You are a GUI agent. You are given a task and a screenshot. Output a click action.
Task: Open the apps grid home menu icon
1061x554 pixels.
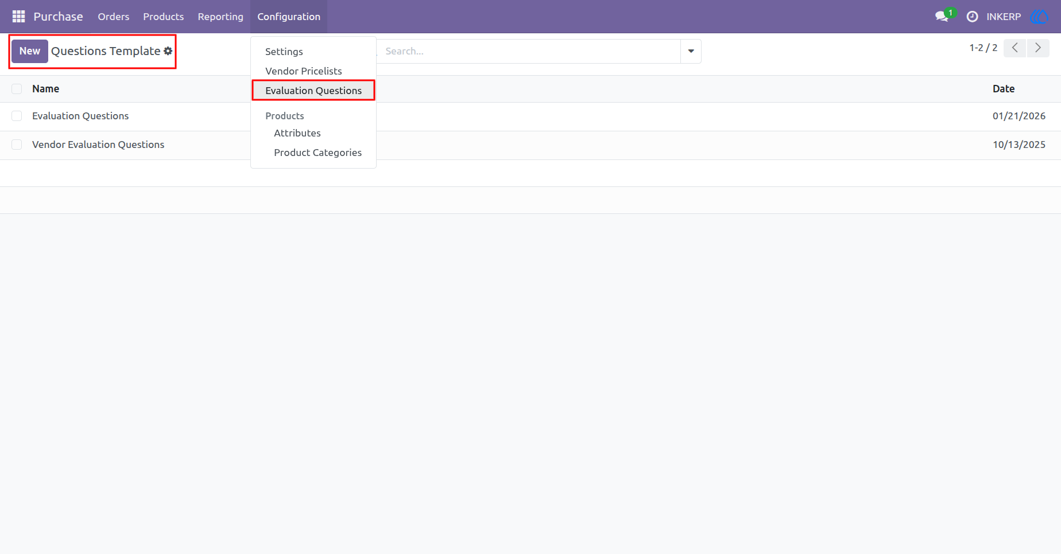[x=18, y=17]
